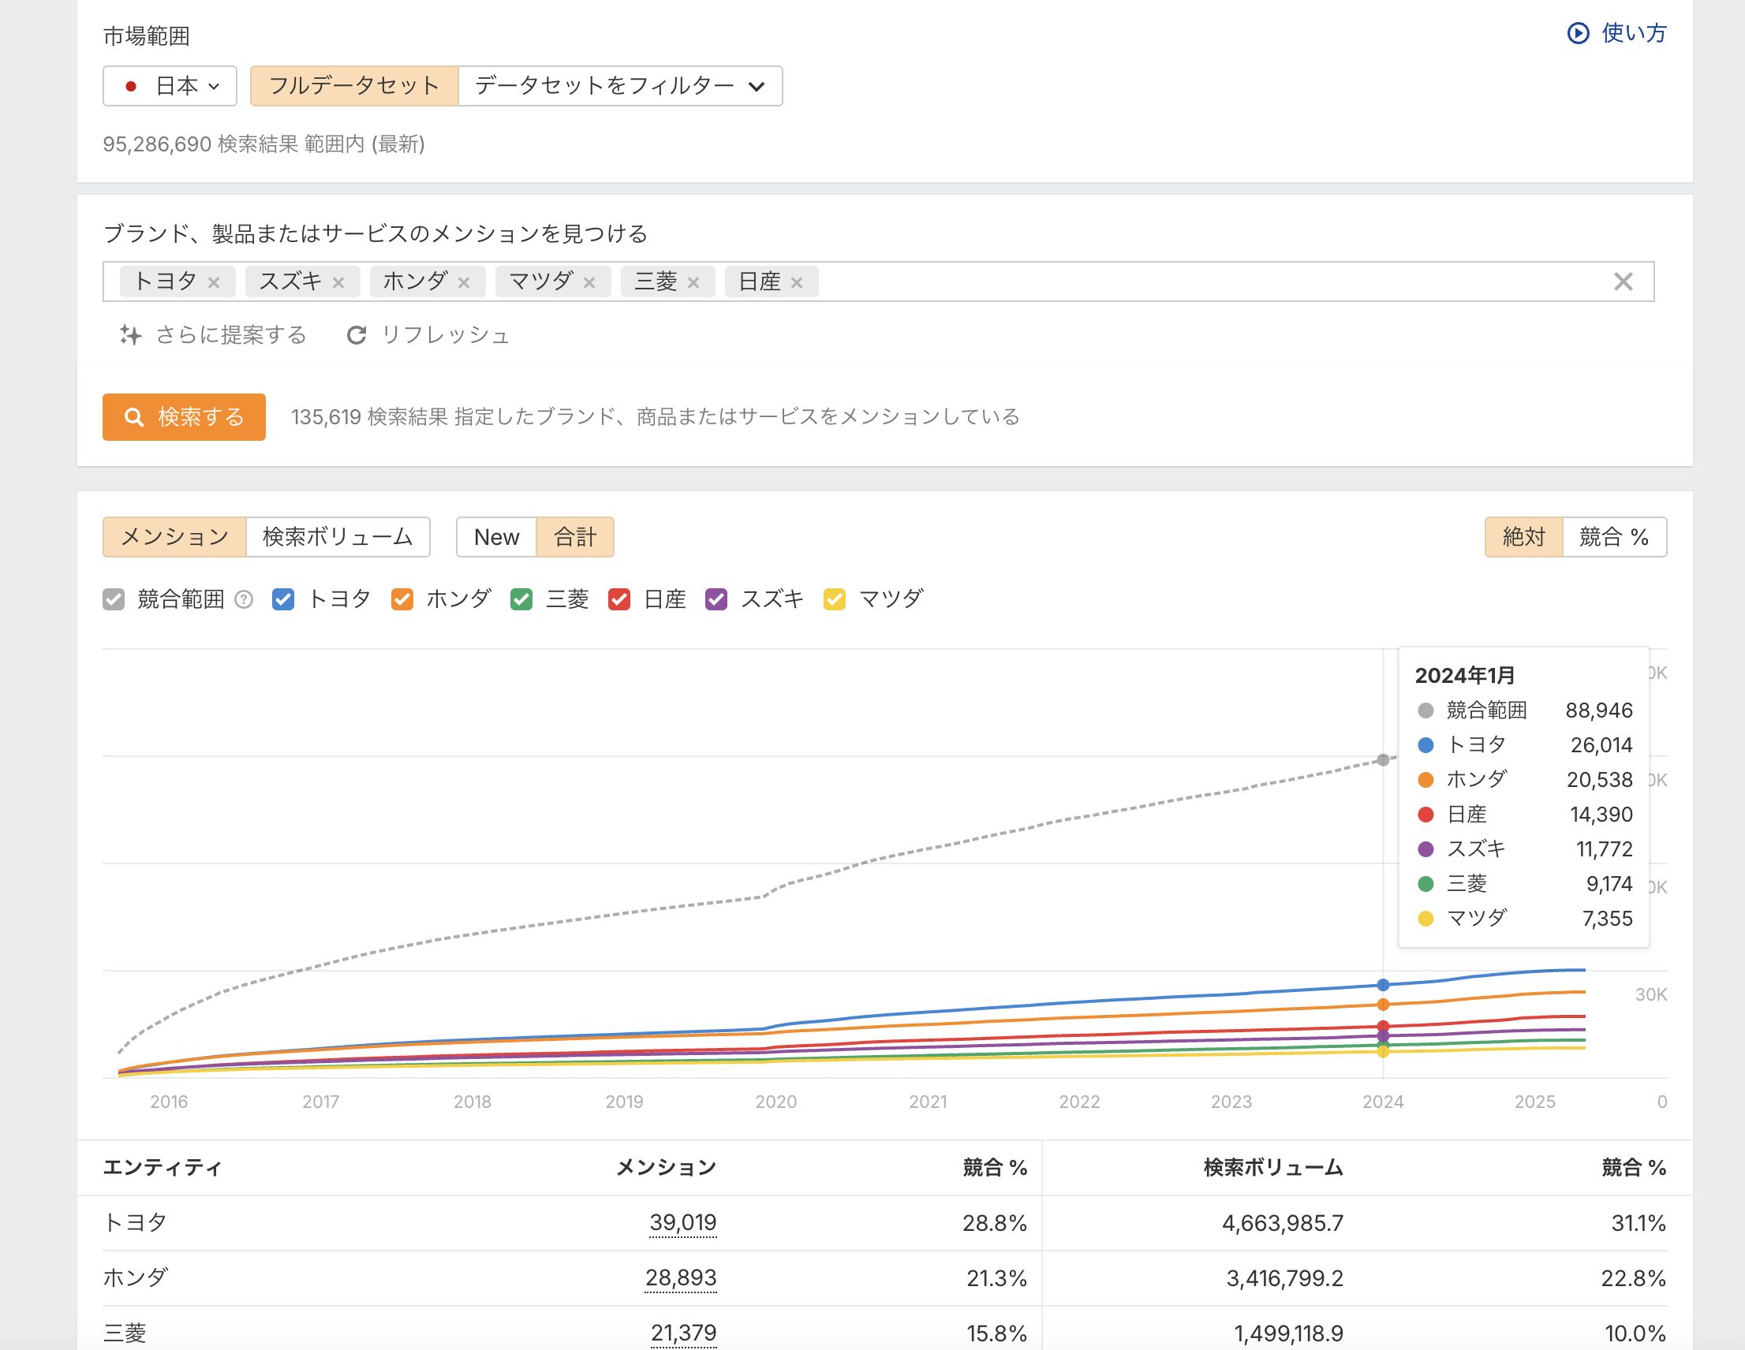Switch to the 検索ボリューム tab
This screenshot has width=1745, height=1350.
coord(338,538)
